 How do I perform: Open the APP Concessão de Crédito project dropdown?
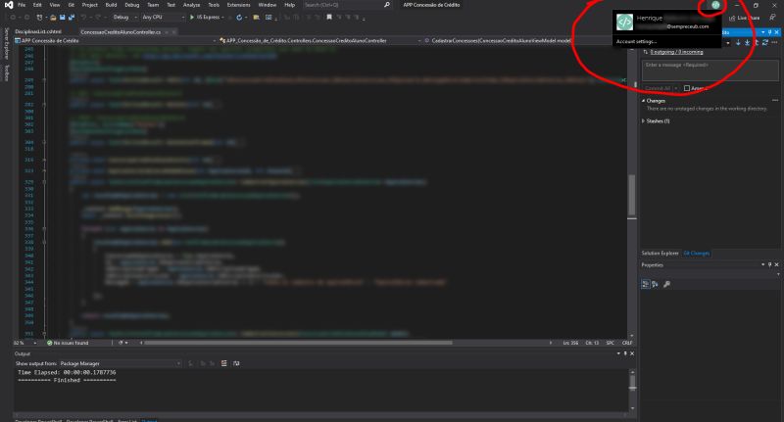point(116,40)
